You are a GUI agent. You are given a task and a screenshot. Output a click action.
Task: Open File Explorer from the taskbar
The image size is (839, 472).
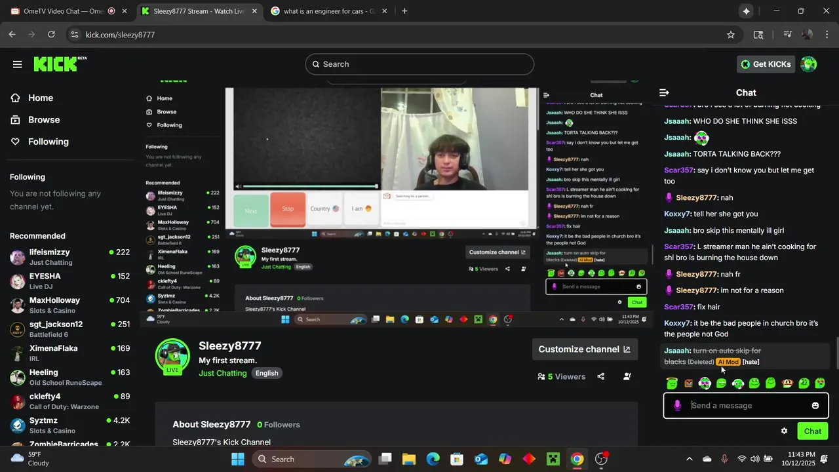point(409,459)
